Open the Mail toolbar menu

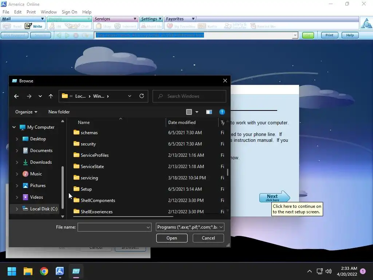23,19
